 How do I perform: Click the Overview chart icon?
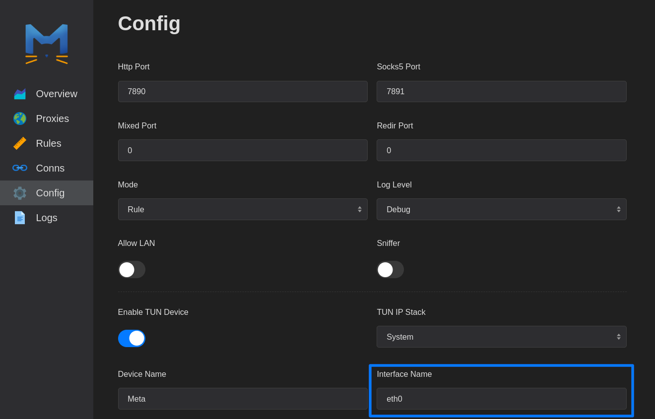[20, 94]
